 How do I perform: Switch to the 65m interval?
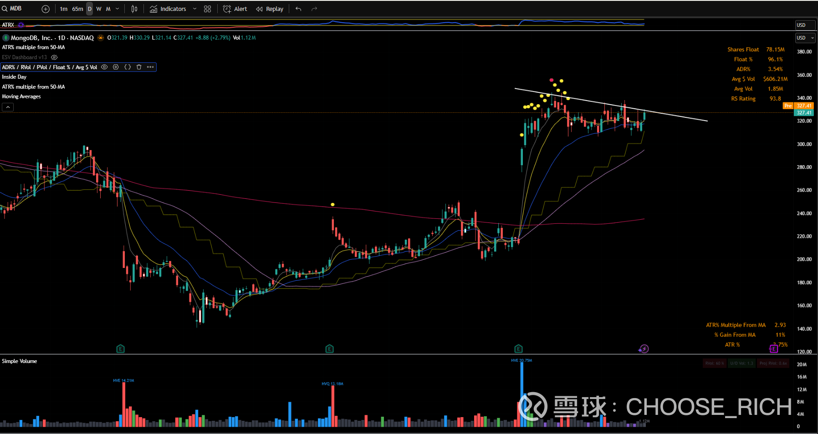pos(77,9)
